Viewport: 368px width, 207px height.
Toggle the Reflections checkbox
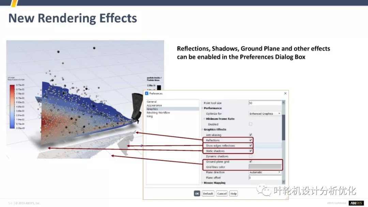point(251,140)
